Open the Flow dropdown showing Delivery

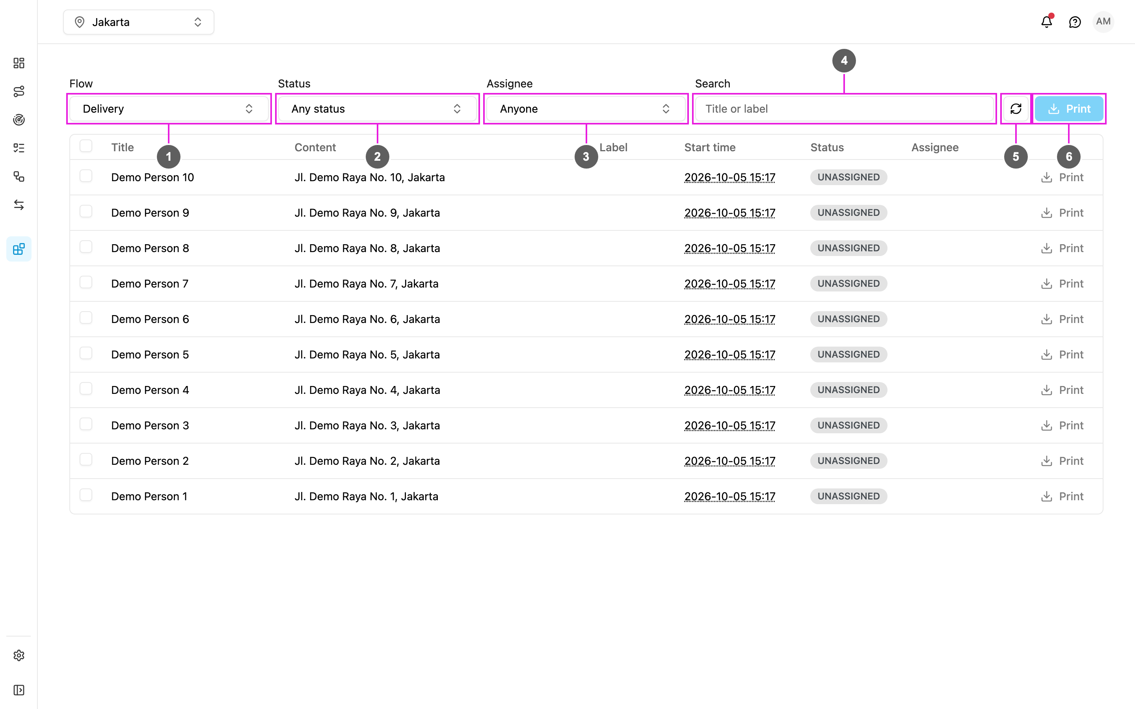(x=169, y=109)
